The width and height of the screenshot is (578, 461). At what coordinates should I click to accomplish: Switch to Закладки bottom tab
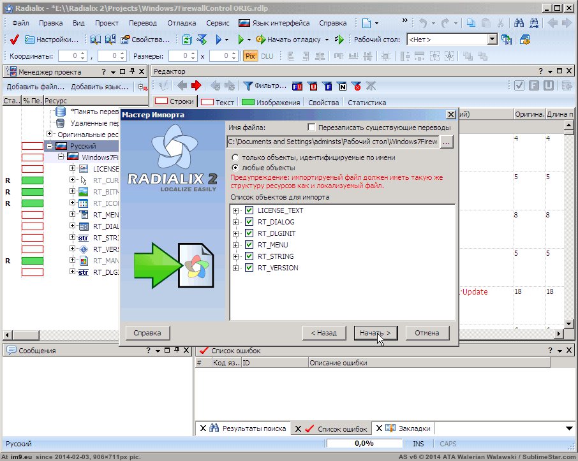tap(408, 428)
